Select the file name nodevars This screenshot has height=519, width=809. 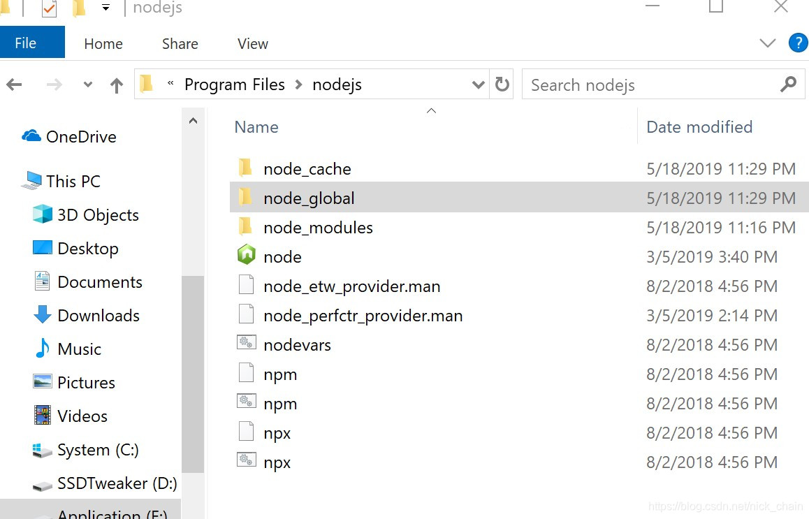[x=297, y=344]
